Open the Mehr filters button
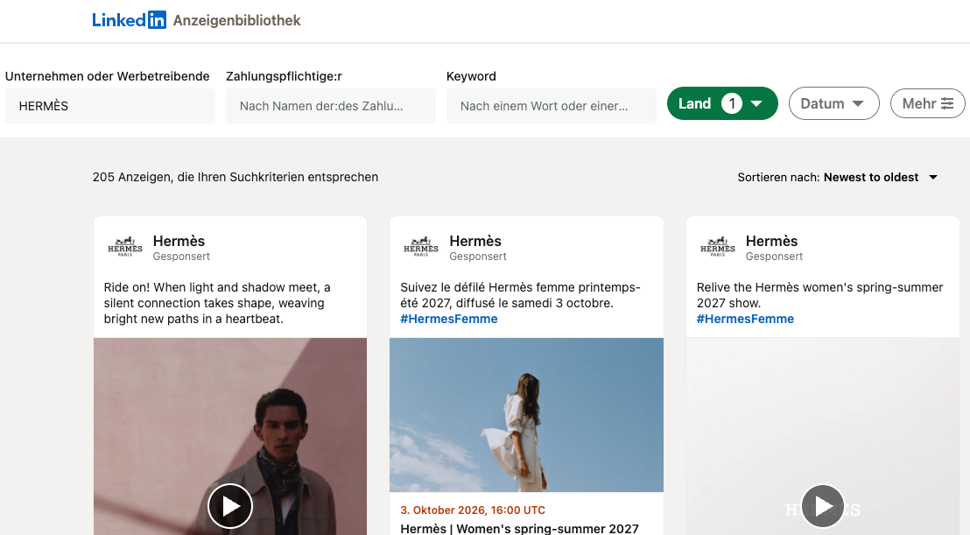Viewport: 970px width, 535px height. pyautogui.click(x=927, y=103)
